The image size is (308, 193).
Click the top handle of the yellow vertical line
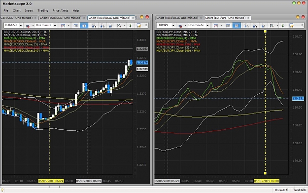[265, 31]
